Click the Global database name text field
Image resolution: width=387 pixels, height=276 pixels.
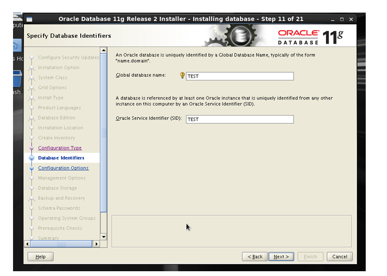(240, 76)
